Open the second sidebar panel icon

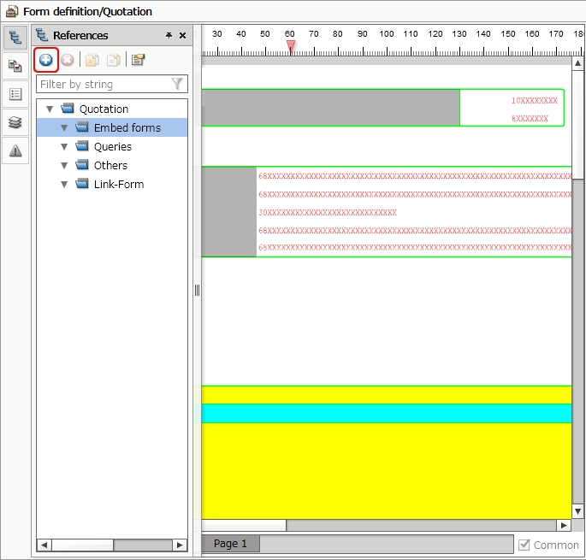[x=15, y=66]
